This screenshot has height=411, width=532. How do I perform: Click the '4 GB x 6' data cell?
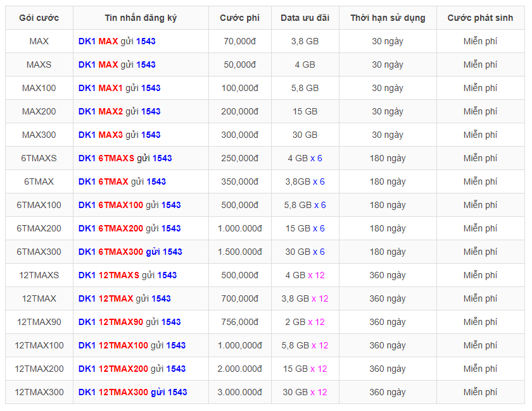[305, 158]
